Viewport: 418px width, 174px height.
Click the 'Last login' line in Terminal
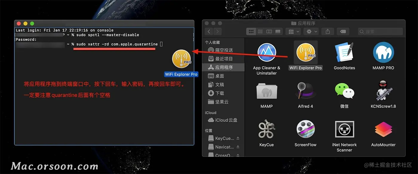click(x=64, y=30)
